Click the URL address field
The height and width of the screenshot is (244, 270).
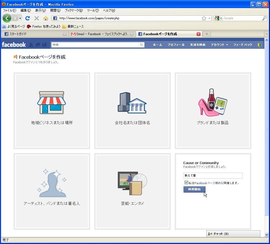pos(130,18)
